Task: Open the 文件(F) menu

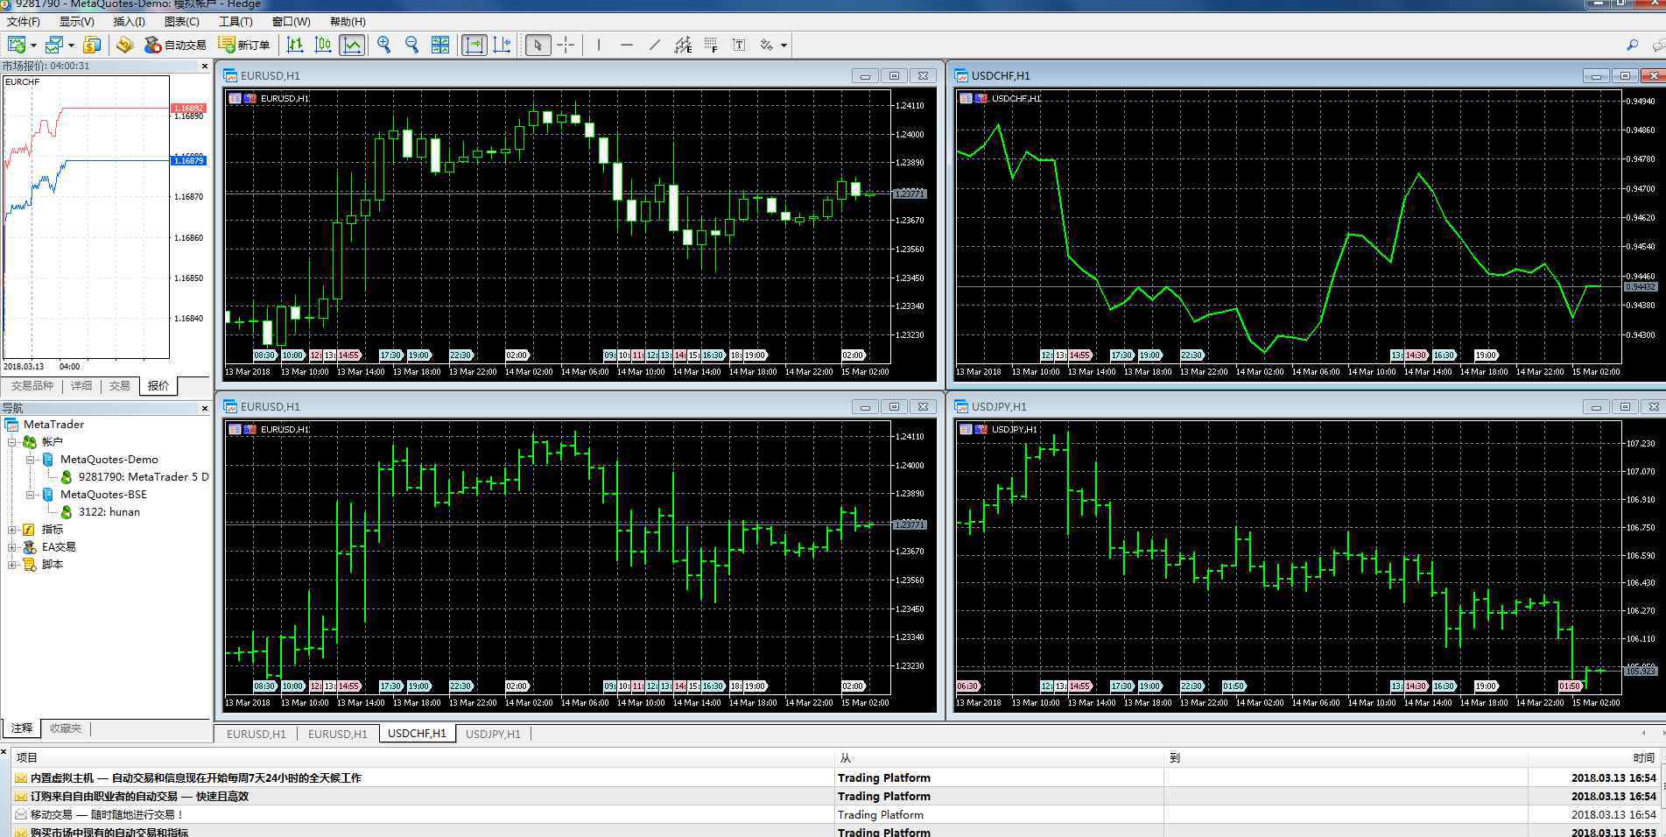Action: (23, 21)
